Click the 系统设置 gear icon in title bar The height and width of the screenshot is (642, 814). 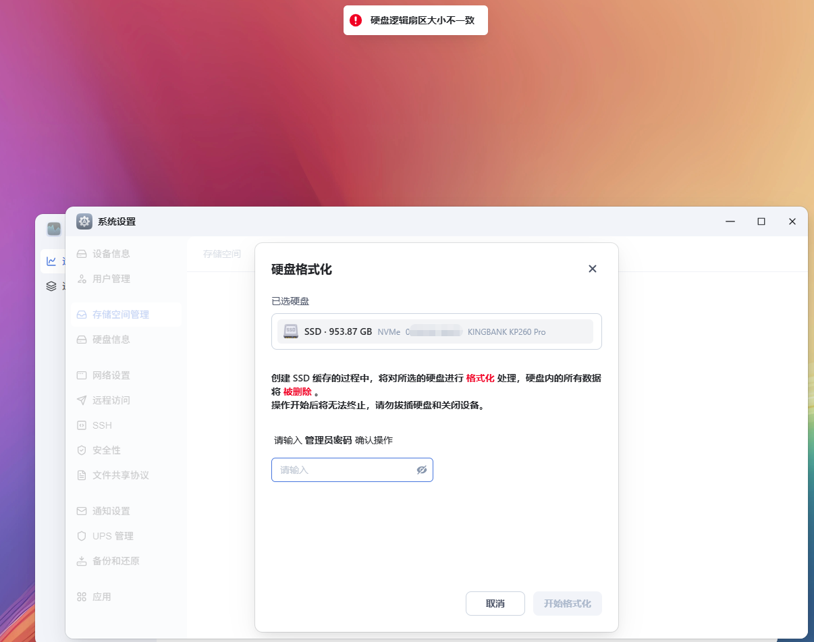coord(84,221)
